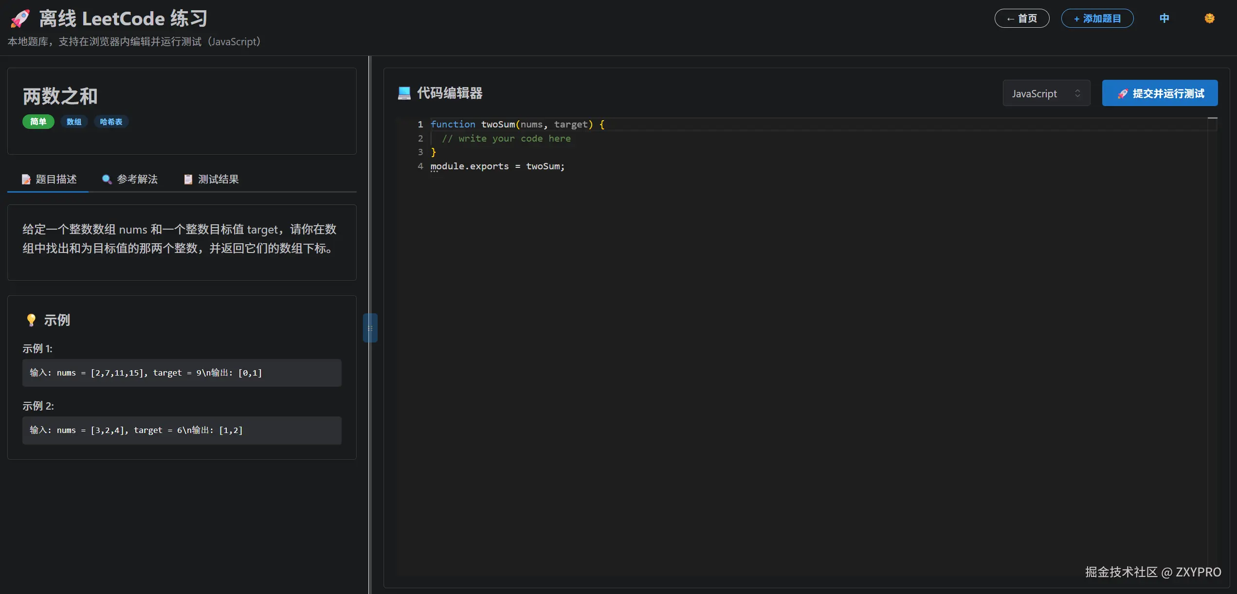Click the 数组 topic tag
The height and width of the screenshot is (594, 1237).
pos(74,122)
